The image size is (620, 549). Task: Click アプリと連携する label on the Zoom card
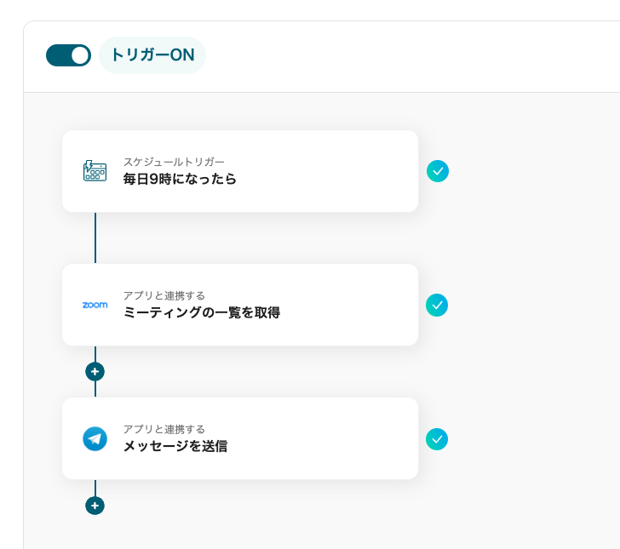point(164,295)
